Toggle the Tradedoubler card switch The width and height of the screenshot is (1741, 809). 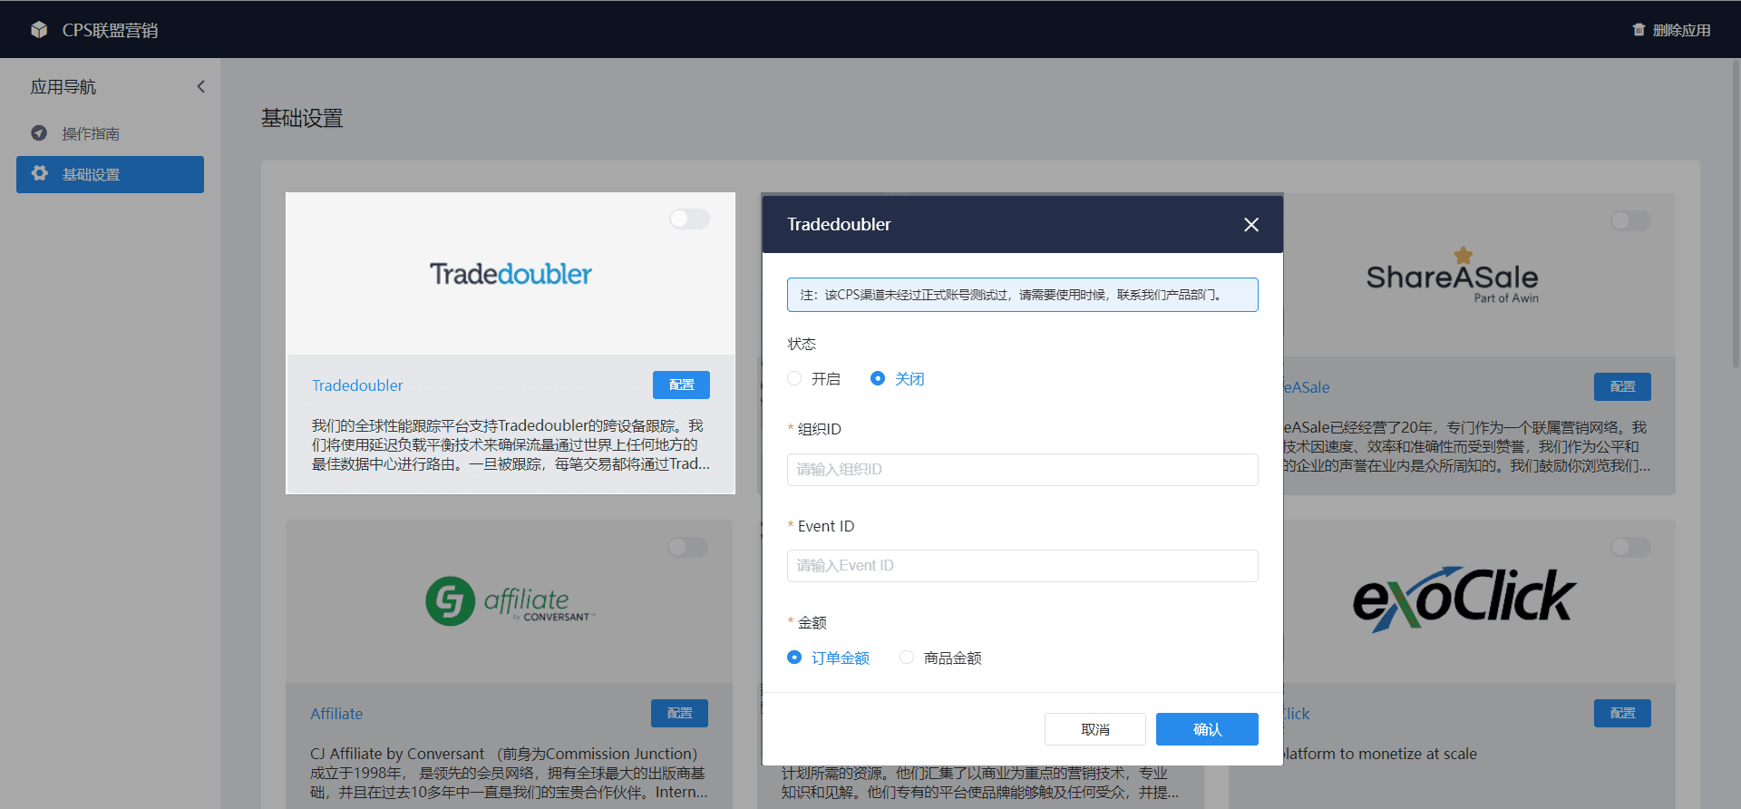[x=689, y=219]
